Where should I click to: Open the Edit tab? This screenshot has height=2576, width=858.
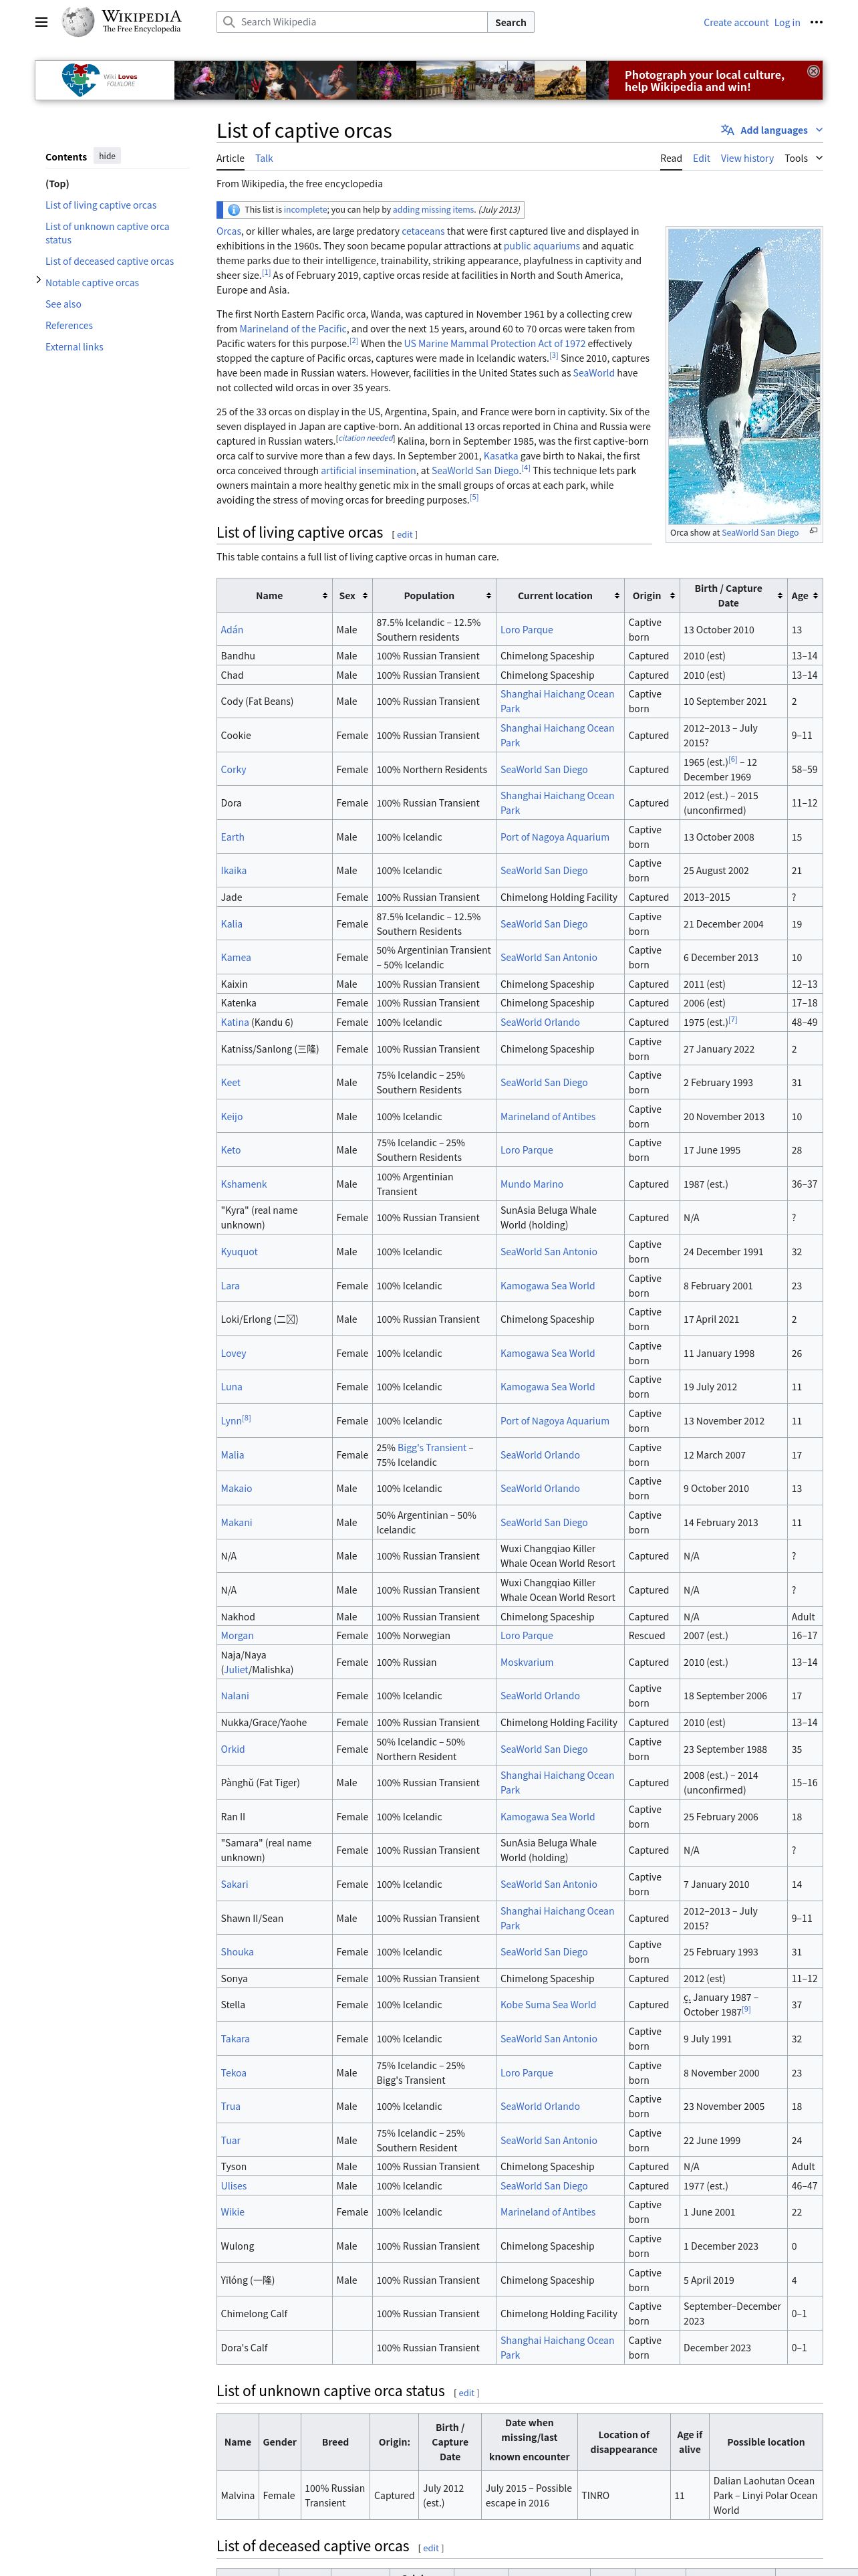pos(701,158)
